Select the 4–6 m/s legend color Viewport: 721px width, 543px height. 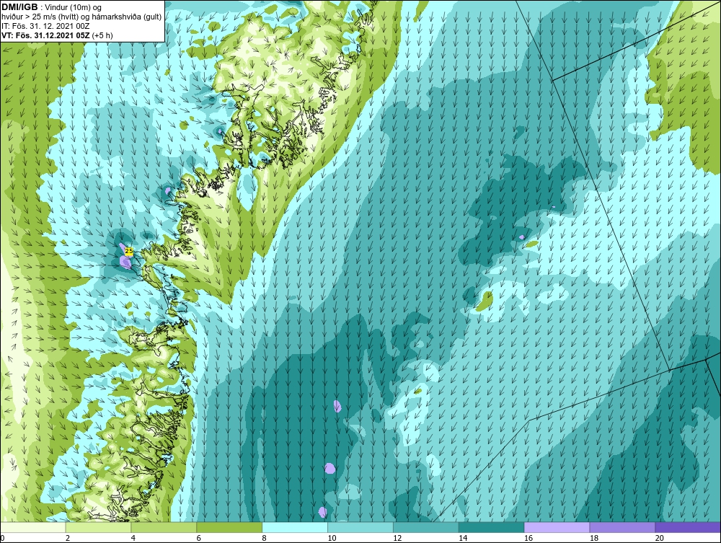click(164, 527)
